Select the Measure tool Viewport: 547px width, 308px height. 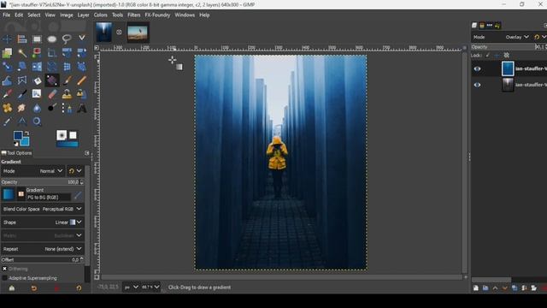click(x=22, y=121)
